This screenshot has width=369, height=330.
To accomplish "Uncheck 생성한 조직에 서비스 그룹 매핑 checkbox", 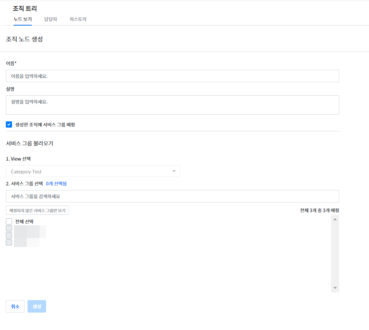I will (9, 124).
